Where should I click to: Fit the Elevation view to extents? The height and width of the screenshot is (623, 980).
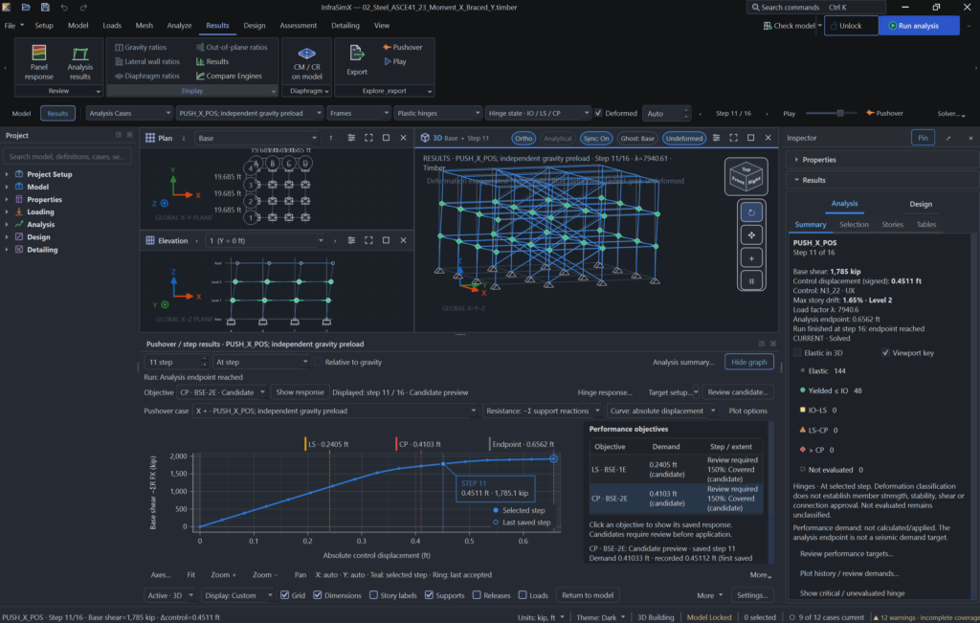pyautogui.click(x=368, y=240)
